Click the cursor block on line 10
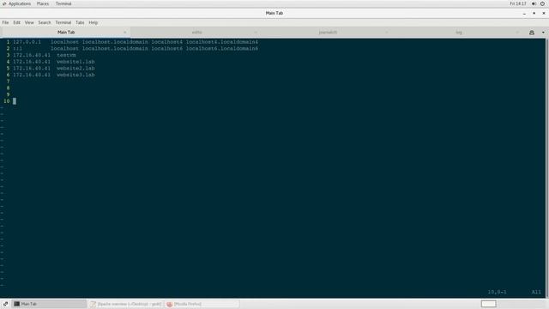Image resolution: width=549 pixels, height=309 pixels. click(x=15, y=101)
